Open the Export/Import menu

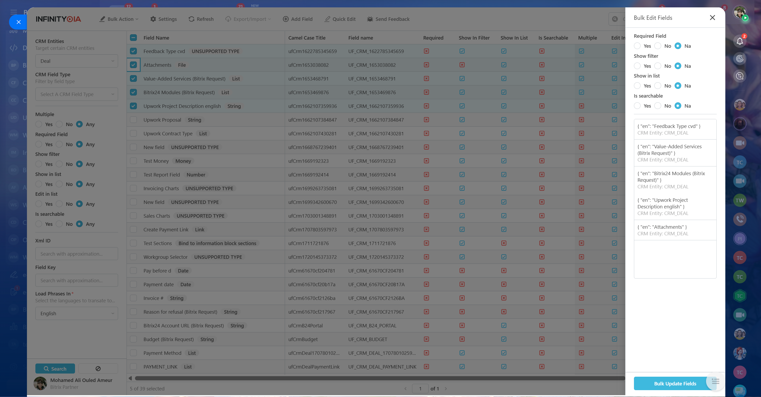click(x=248, y=19)
